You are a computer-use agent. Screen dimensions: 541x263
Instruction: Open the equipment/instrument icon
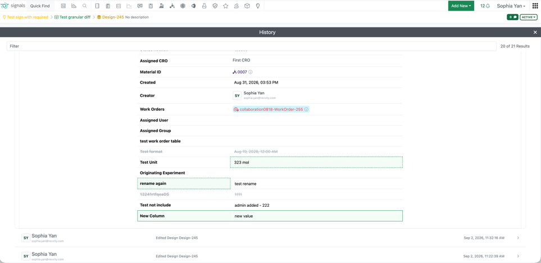(x=161, y=6)
